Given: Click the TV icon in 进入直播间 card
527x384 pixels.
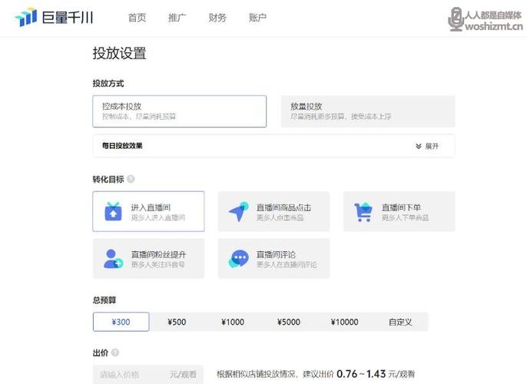Looking at the screenshot, I should tap(113, 211).
